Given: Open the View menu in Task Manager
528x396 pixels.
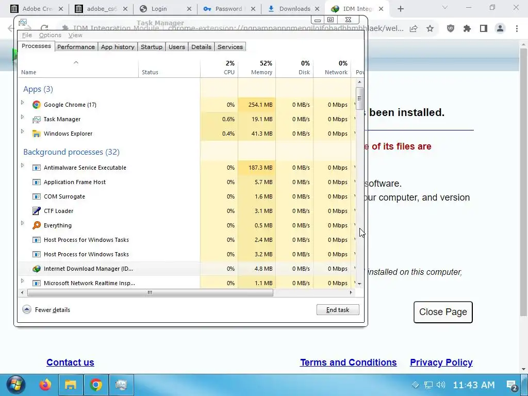Looking at the screenshot, I should point(75,35).
